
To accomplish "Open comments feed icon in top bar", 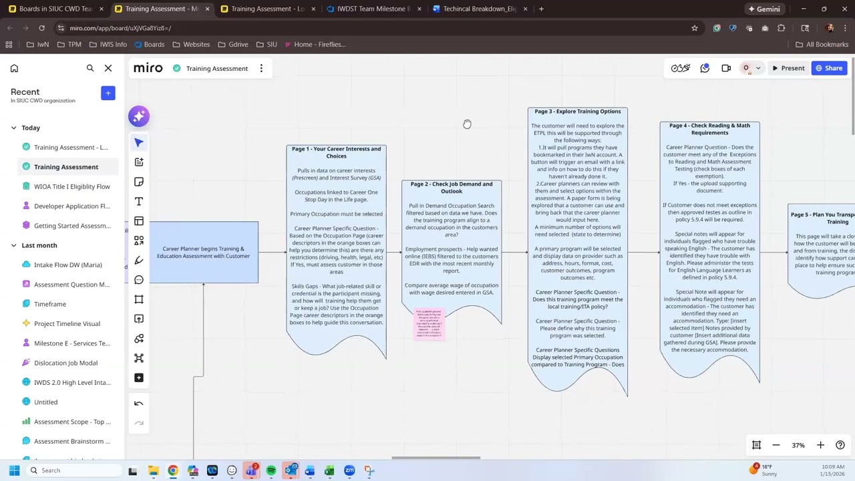I will (x=705, y=68).
